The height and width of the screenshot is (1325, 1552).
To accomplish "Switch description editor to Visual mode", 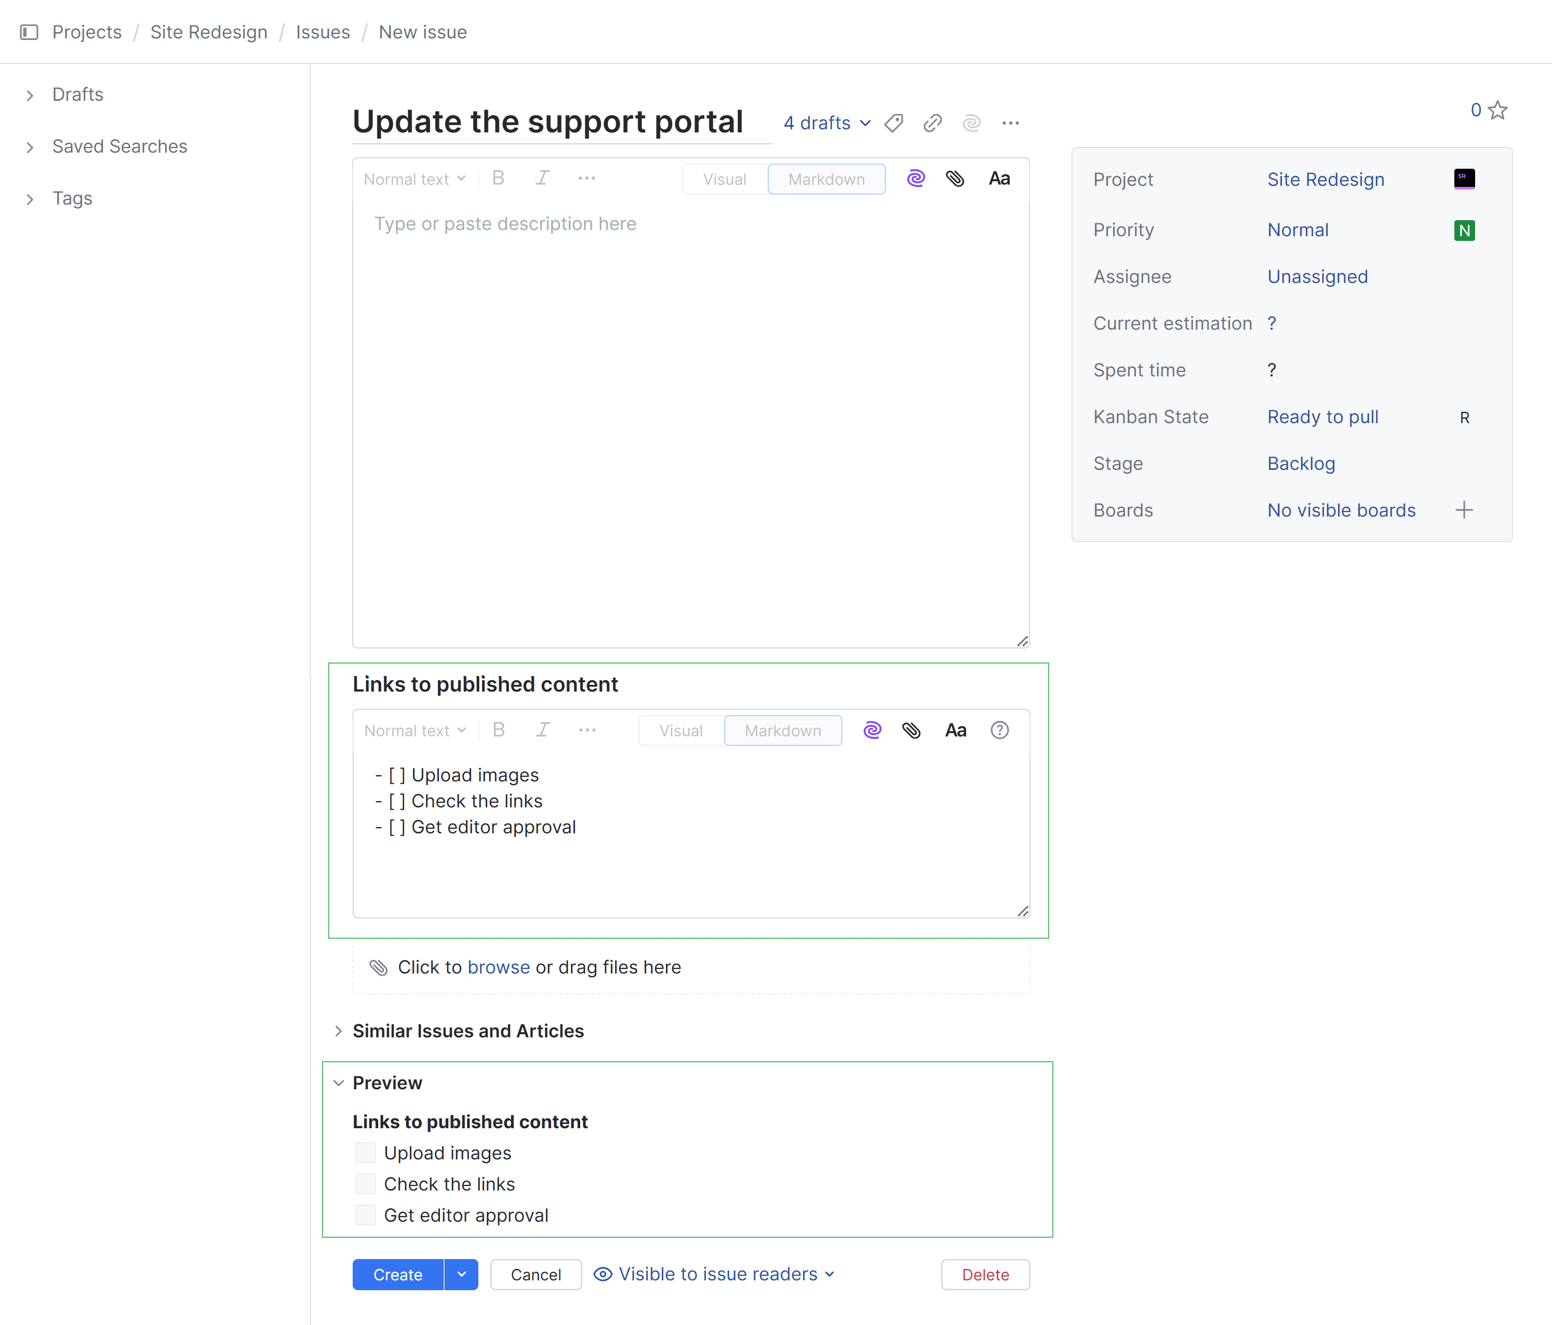I will click(x=724, y=180).
